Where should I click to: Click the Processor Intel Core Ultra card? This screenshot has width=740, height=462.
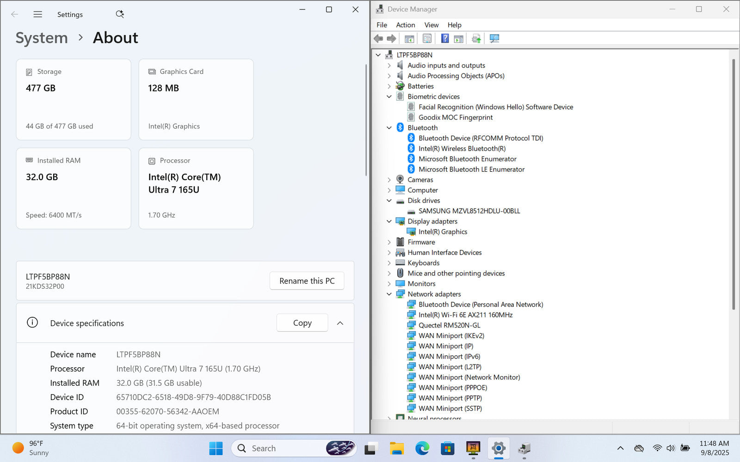[x=196, y=188]
